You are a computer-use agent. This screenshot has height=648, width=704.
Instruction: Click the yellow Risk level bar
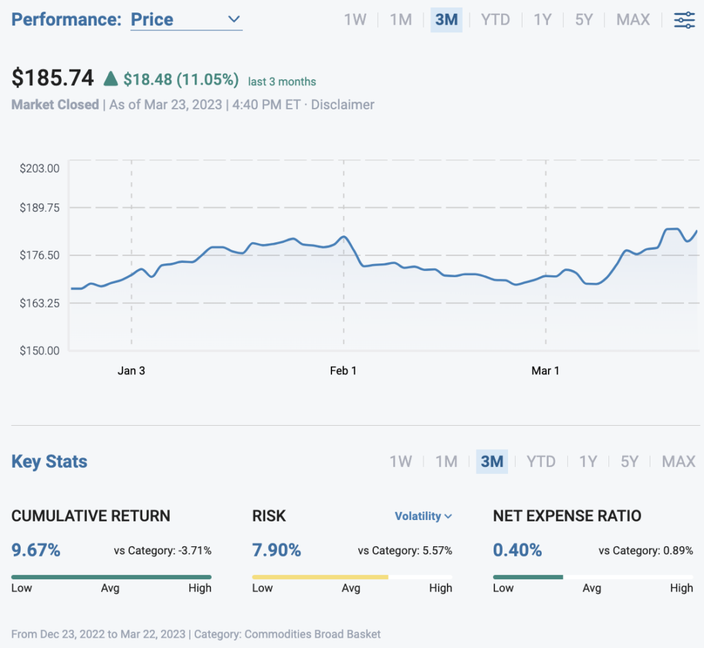click(320, 576)
